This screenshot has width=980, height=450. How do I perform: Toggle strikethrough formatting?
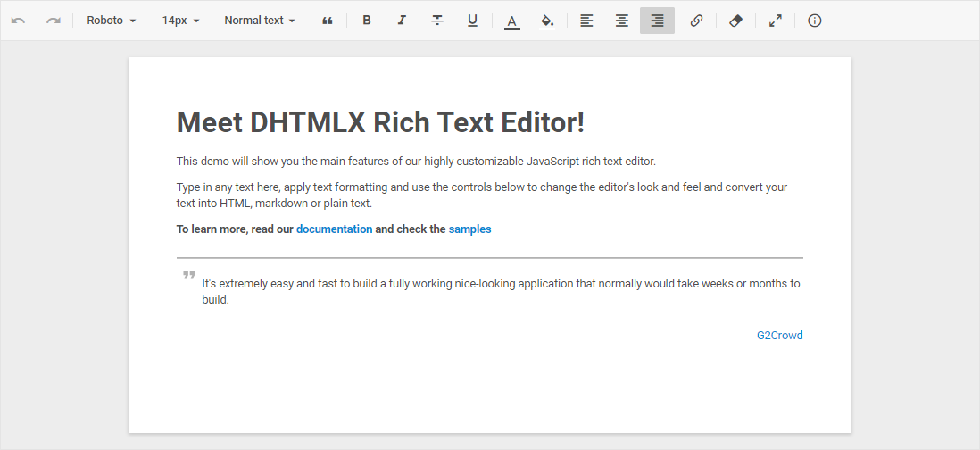click(436, 21)
